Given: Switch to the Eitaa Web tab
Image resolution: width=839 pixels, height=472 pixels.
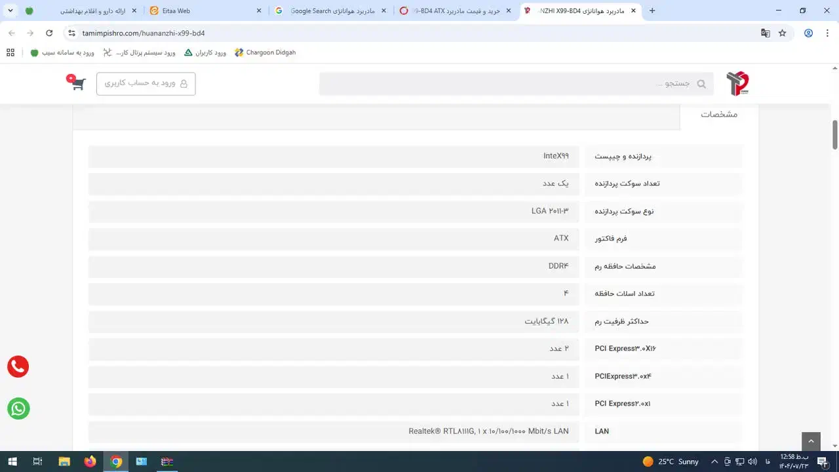Looking at the screenshot, I should coord(206,10).
